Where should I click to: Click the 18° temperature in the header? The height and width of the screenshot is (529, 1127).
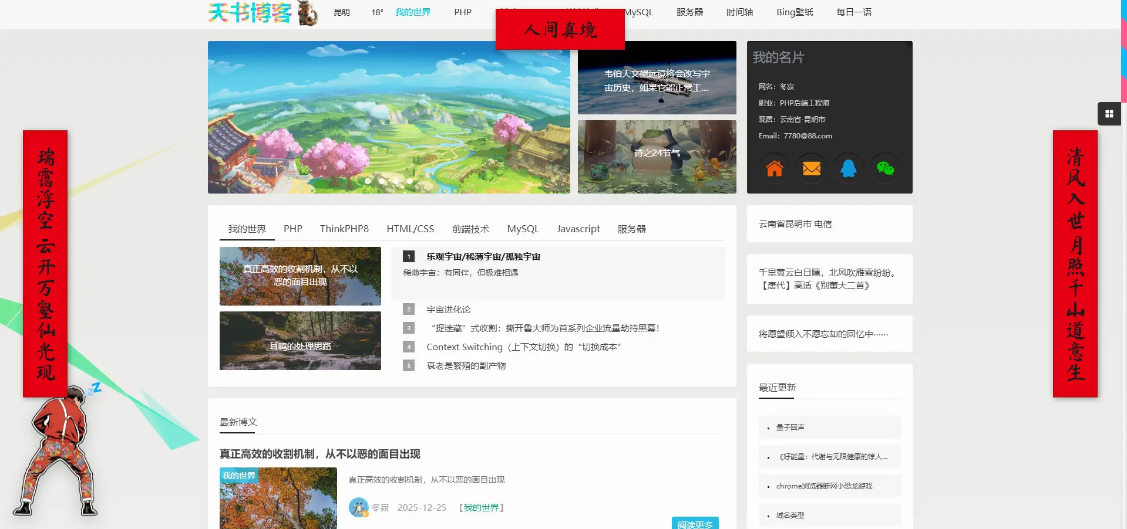click(377, 12)
